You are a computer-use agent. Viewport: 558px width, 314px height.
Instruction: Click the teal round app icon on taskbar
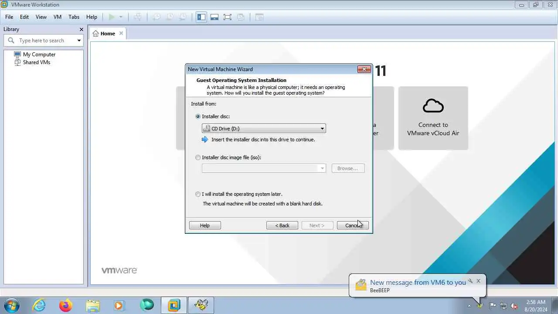147,305
